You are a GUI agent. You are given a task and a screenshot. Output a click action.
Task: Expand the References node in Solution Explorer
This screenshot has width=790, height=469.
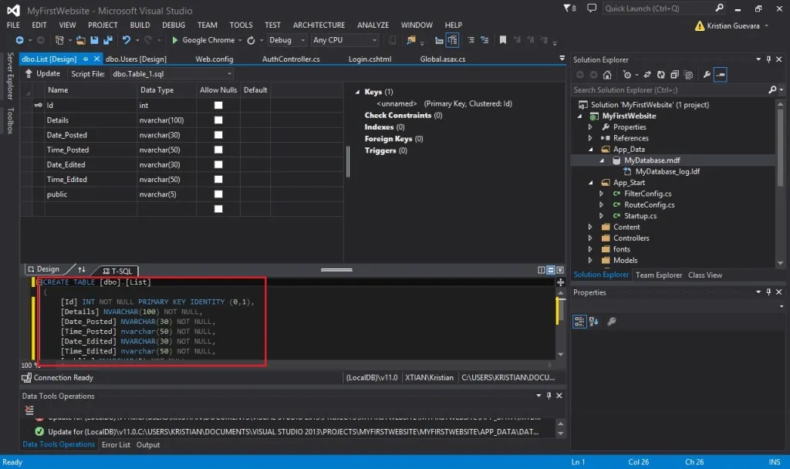pyautogui.click(x=590, y=138)
